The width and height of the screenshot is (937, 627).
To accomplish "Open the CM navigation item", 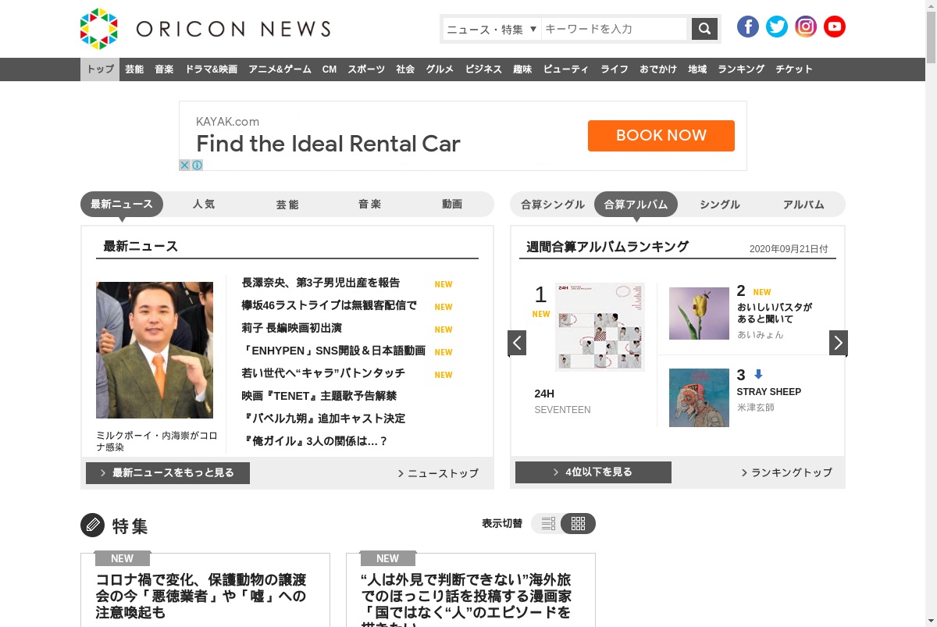I will (x=330, y=69).
